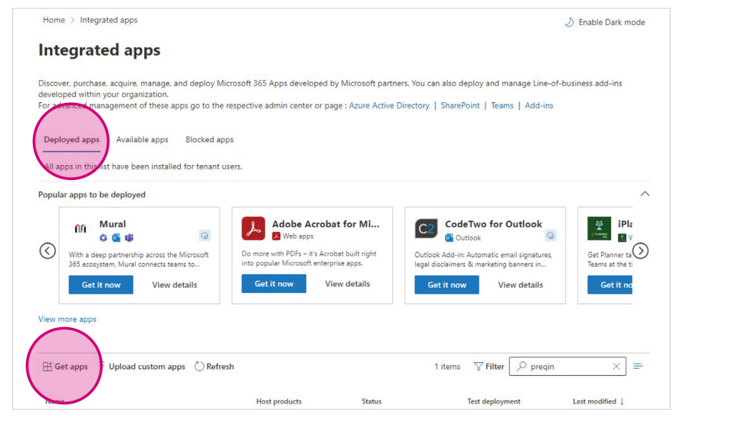Open View more apps link
The image size is (744, 425).
[66, 319]
